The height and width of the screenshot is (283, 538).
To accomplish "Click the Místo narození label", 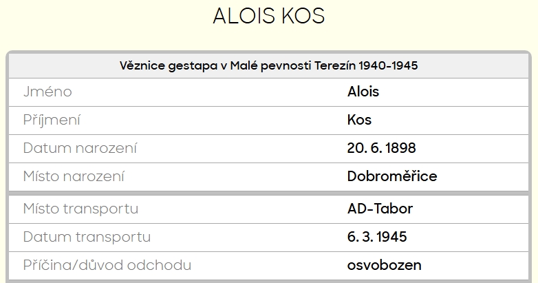I will (x=74, y=176).
